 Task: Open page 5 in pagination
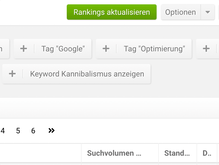[18, 131]
